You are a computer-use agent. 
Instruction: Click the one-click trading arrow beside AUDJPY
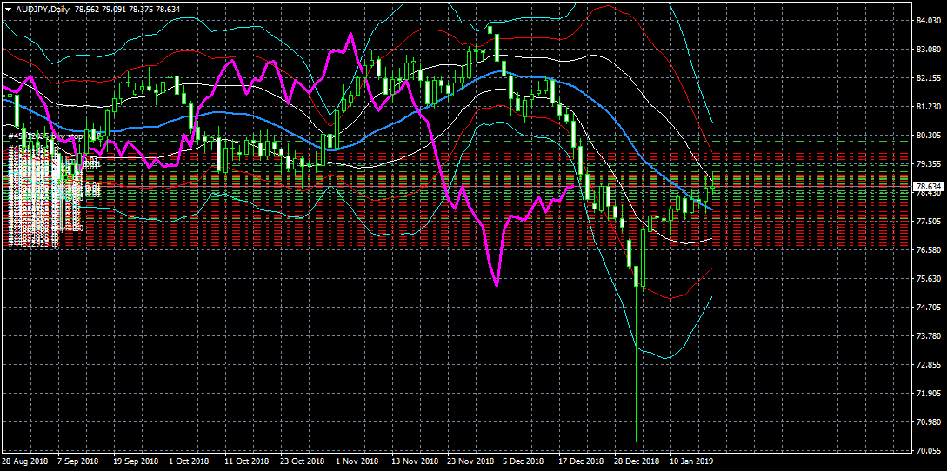[x=7, y=9]
